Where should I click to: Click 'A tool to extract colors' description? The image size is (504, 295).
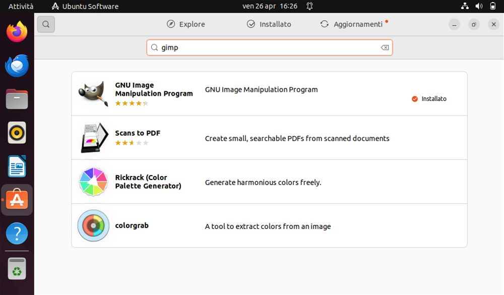[268, 226]
